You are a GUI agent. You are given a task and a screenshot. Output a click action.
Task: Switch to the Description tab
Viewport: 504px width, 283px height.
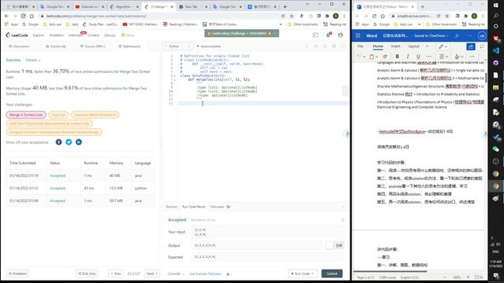tap(19, 46)
